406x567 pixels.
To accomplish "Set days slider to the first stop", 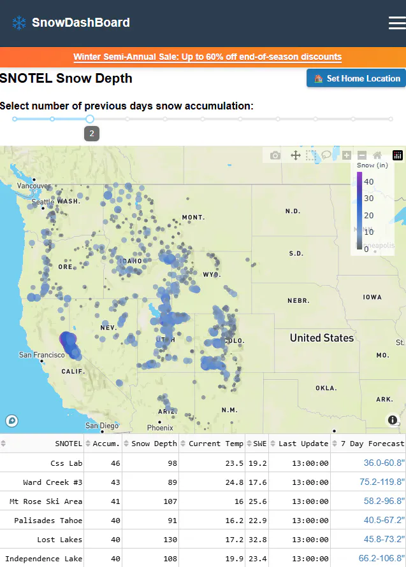I will click(15, 119).
